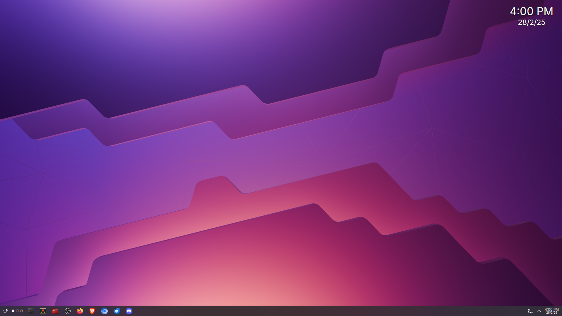Open the red folder file manager
The height and width of the screenshot is (316, 562).
click(x=55, y=311)
